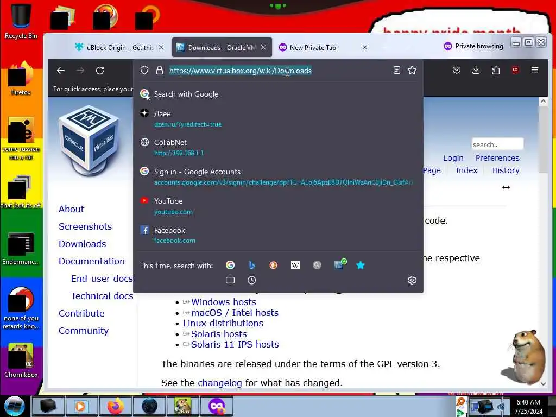The image size is (556, 417).
Task: Open the Firefox hamburger application menu
Action: [535, 70]
